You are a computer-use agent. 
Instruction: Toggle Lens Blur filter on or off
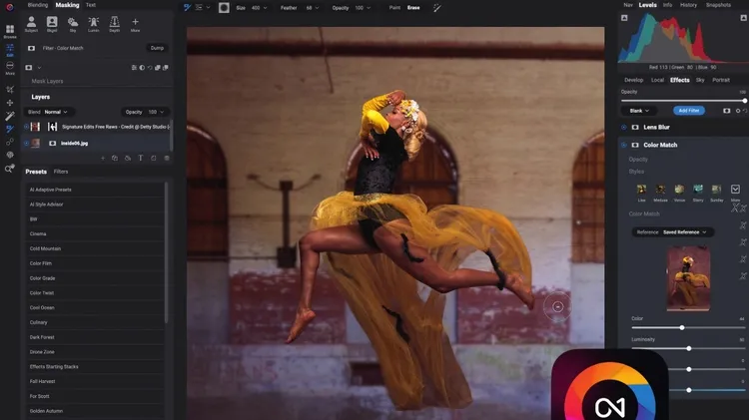[624, 128]
